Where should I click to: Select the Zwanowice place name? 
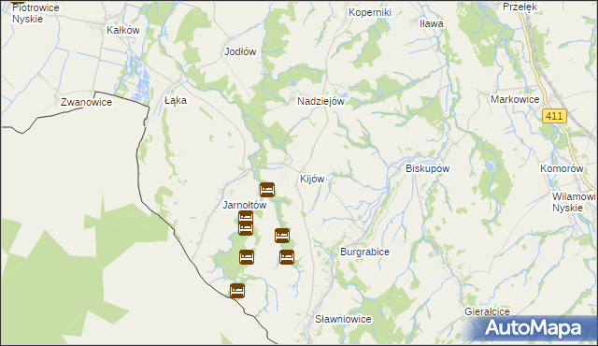point(86,102)
